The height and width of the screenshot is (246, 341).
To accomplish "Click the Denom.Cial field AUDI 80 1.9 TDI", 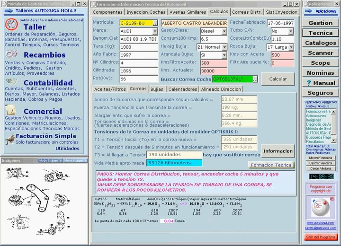I will (x=138, y=39).
